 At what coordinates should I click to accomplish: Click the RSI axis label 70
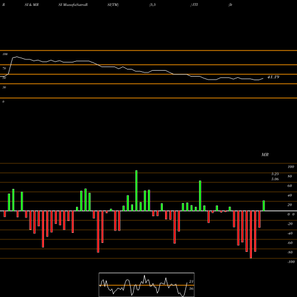pos(4,68)
